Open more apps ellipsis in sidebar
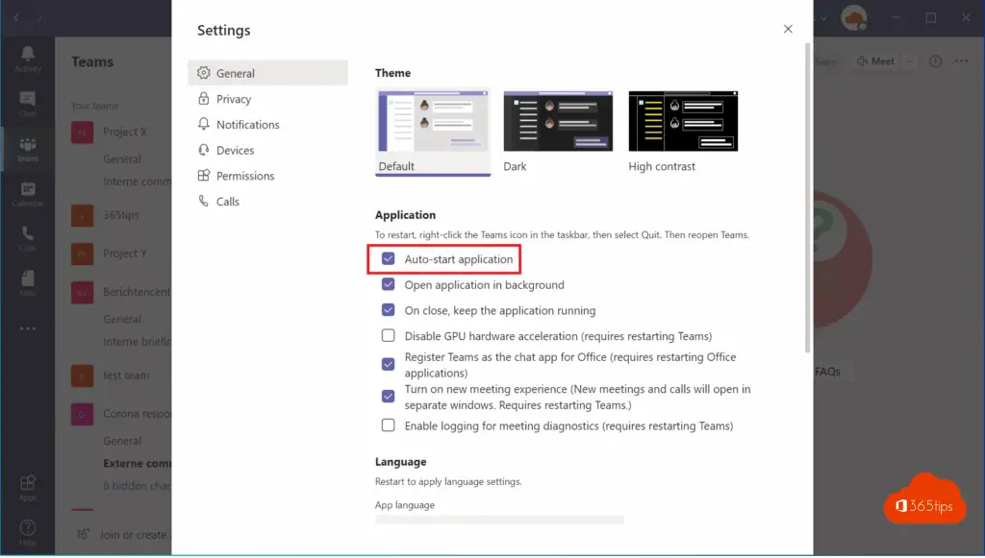985x558 pixels. pos(28,328)
